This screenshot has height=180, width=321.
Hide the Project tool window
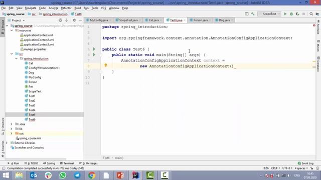80,20
